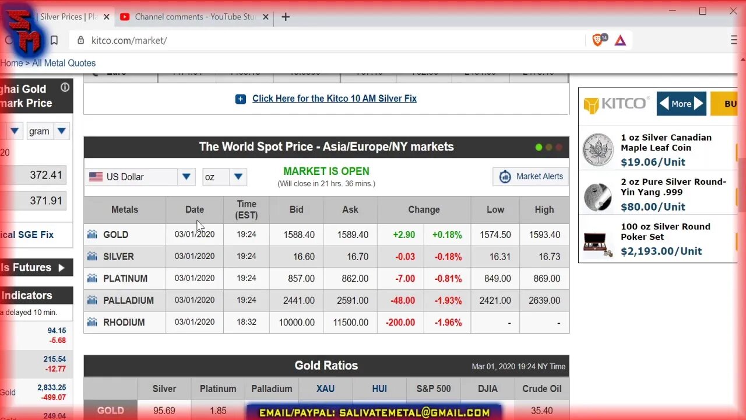
Task: Click the right arrow of More button
Action: pyautogui.click(x=698, y=104)
